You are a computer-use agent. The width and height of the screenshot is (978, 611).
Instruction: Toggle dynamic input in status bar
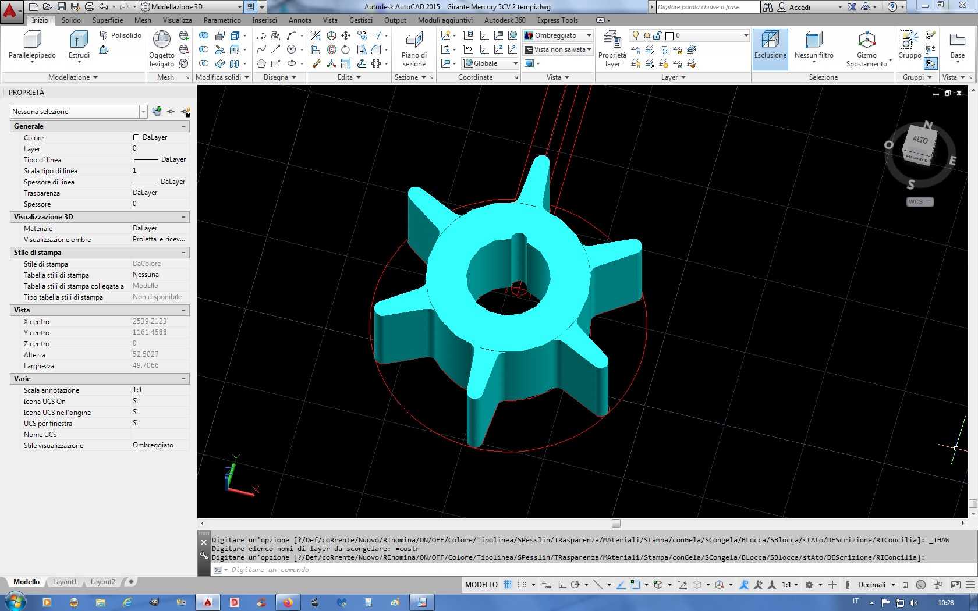click(x=545, y=585)
